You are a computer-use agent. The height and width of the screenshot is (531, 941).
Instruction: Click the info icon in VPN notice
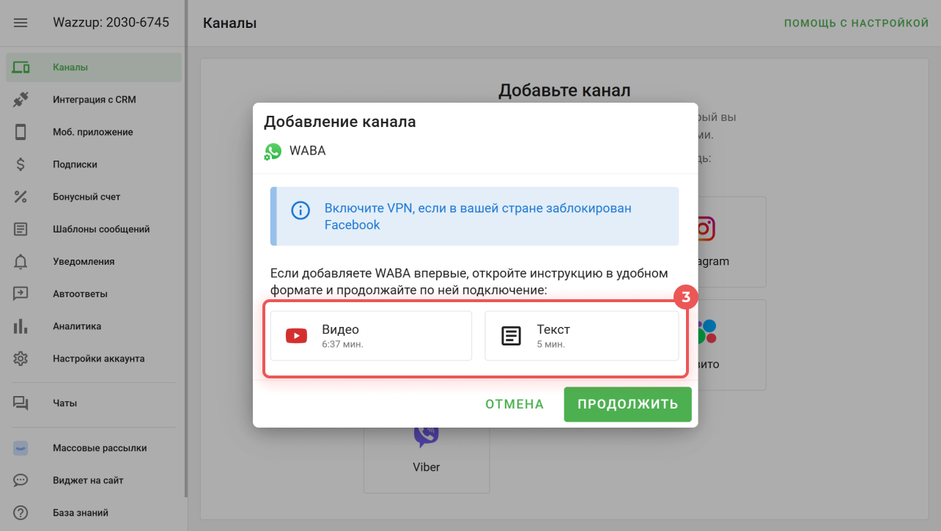[x=300, y=210]
